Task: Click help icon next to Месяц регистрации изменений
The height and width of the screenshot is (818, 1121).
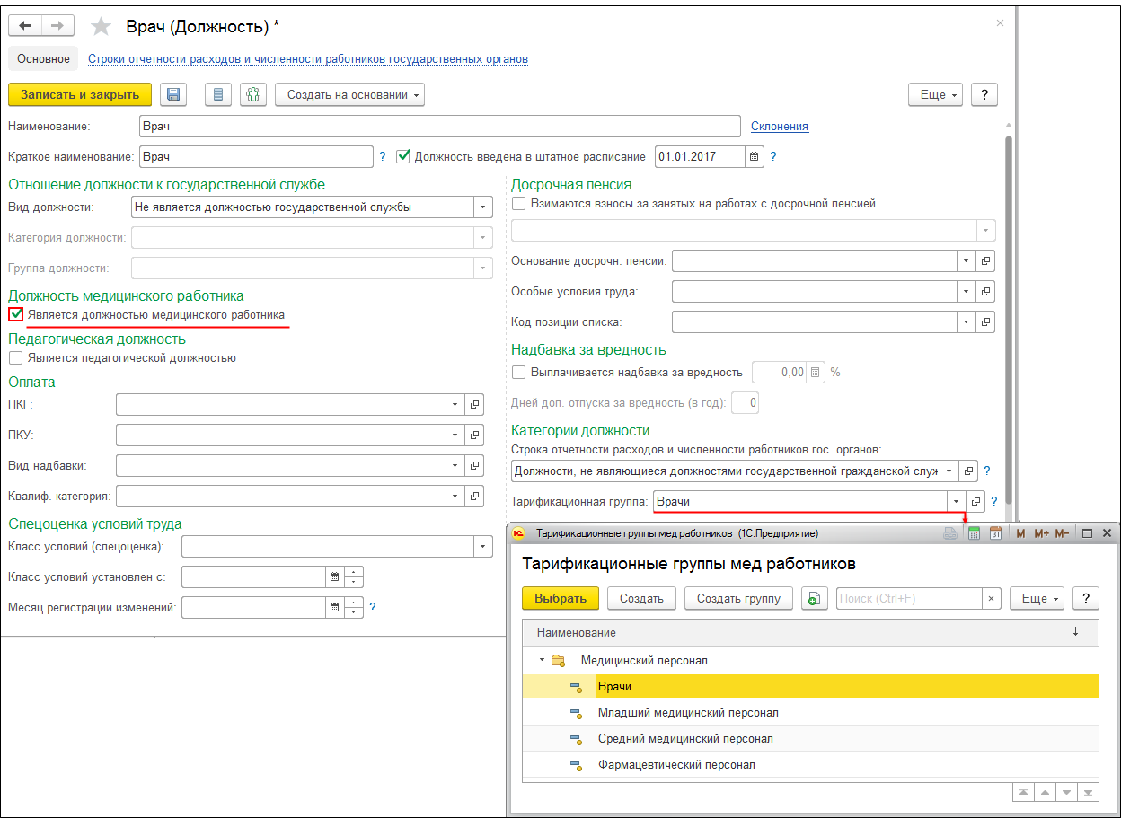Action: [373, 607]
